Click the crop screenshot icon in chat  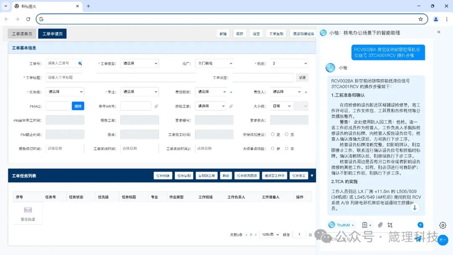pyautogui.click(x=390, y=225)
